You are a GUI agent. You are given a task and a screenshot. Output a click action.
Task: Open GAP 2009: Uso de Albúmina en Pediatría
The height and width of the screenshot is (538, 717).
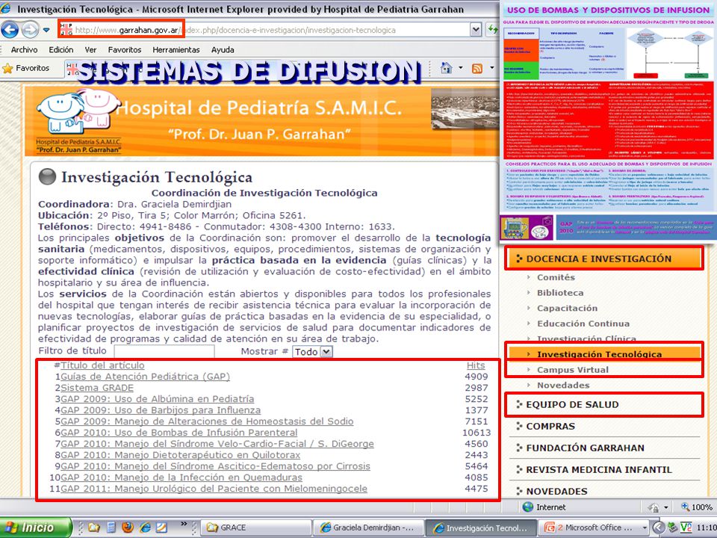[x=158, y=399]
